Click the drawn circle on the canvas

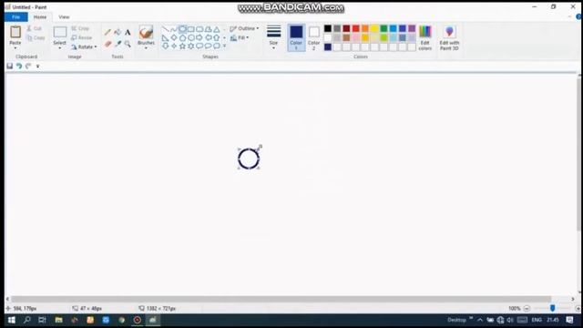(249, 159)
